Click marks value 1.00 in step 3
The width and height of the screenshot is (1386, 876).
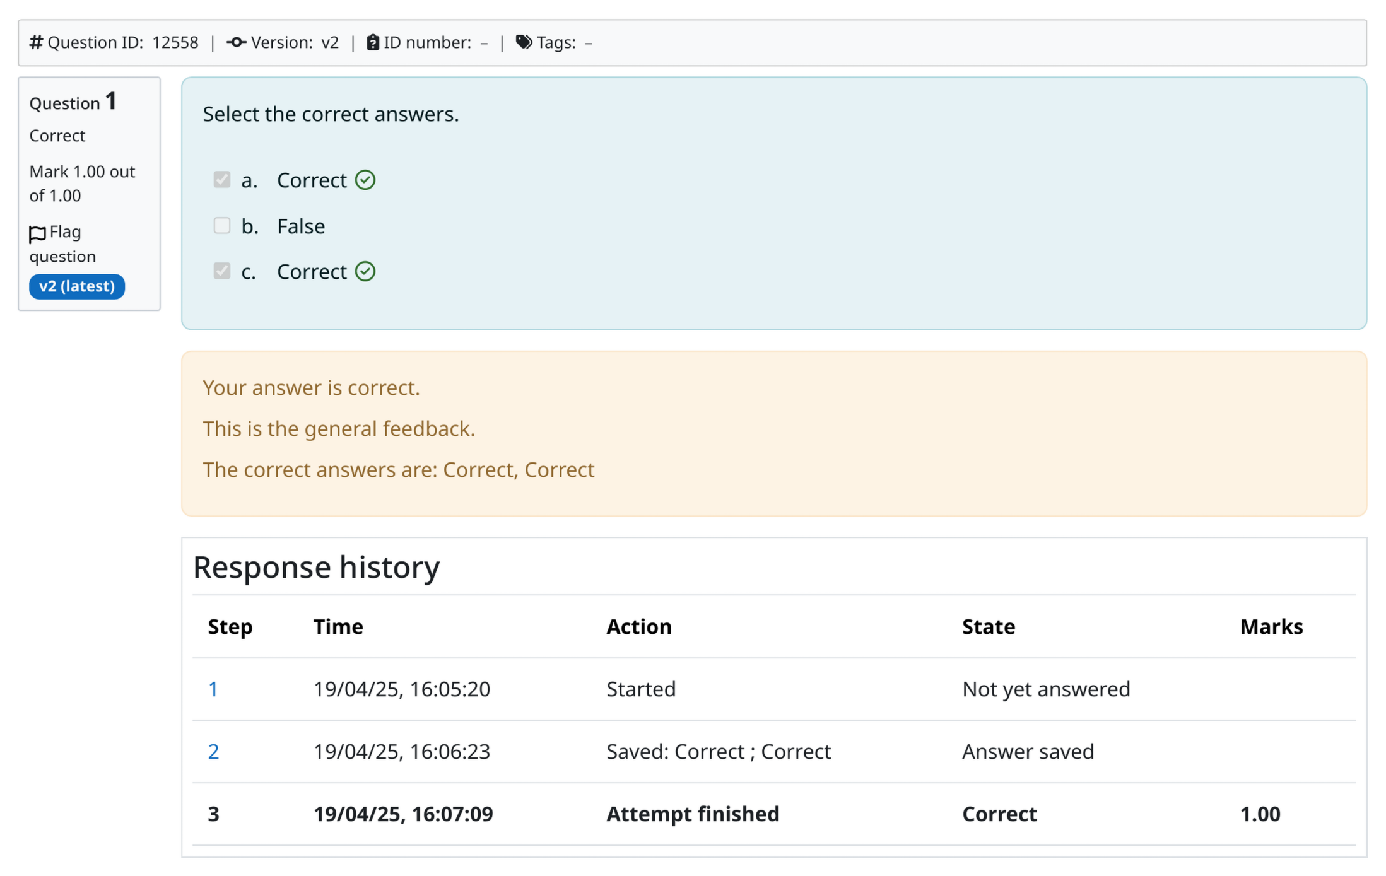(x=1260, y=814)
